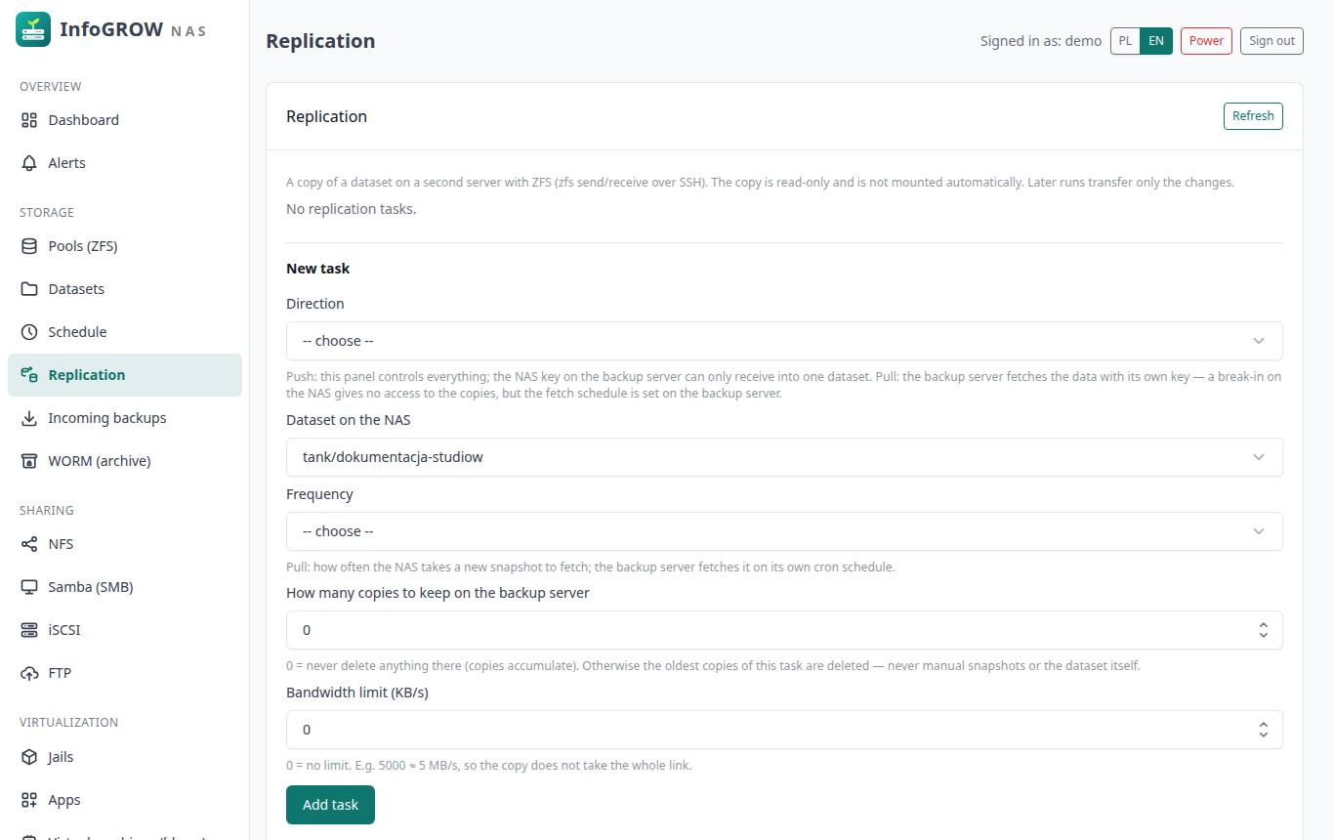This screenshot has height=840, width=1334.
Task: Click the Incoming backups download icon
Action: point(29,418)
